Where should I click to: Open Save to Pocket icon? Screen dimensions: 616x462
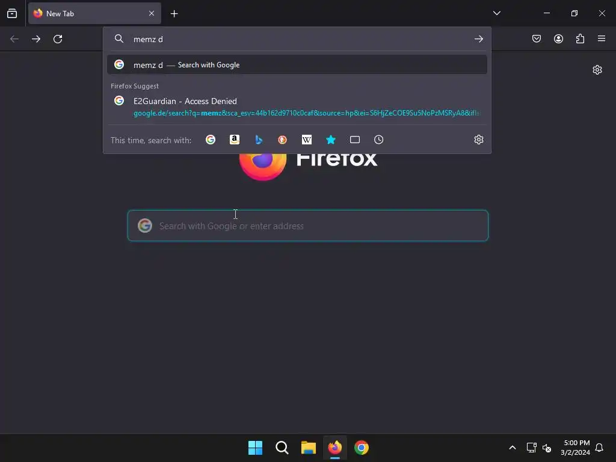(x=537, y=38)
